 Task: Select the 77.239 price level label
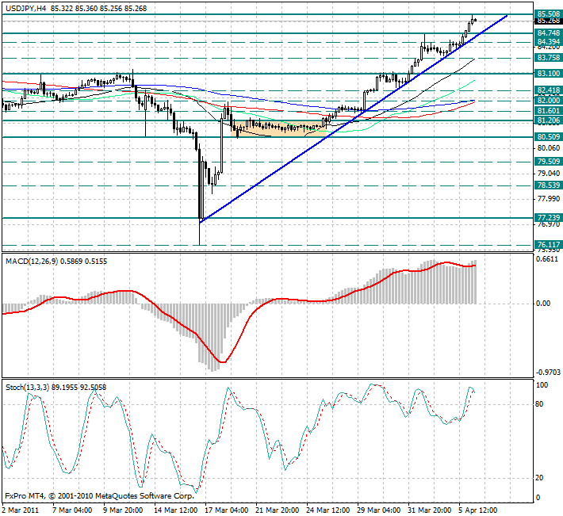point(548,218)
